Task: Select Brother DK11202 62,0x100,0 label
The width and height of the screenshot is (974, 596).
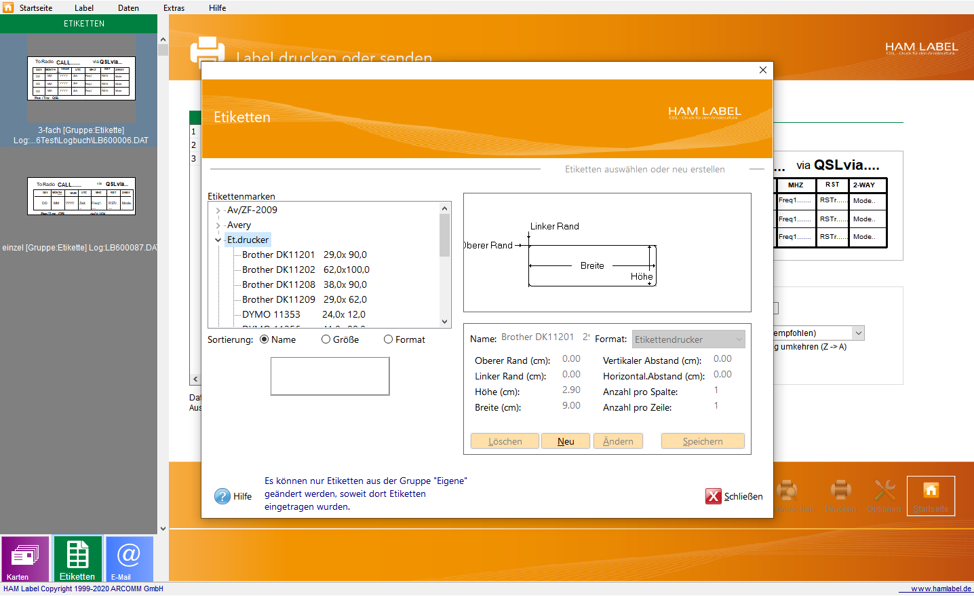Action: pos(306,269)
